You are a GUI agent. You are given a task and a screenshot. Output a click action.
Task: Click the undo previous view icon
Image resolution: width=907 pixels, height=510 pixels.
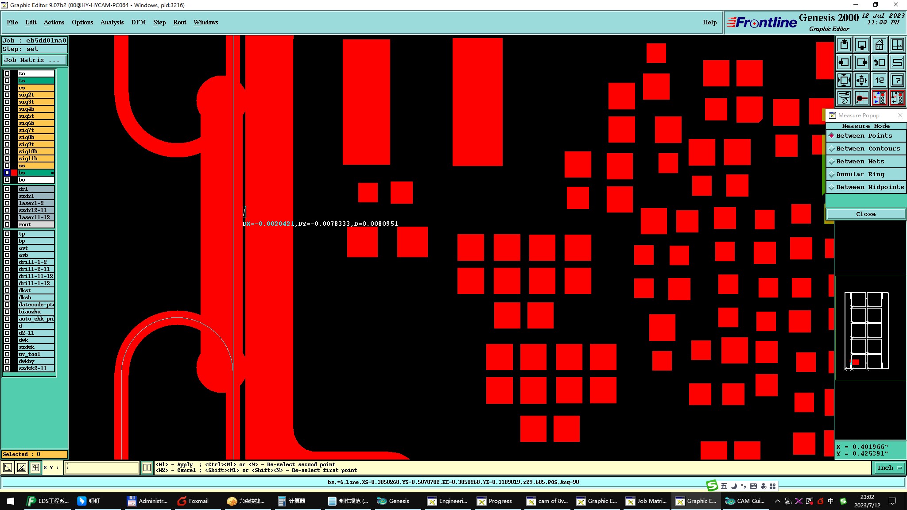coord(879,62)
